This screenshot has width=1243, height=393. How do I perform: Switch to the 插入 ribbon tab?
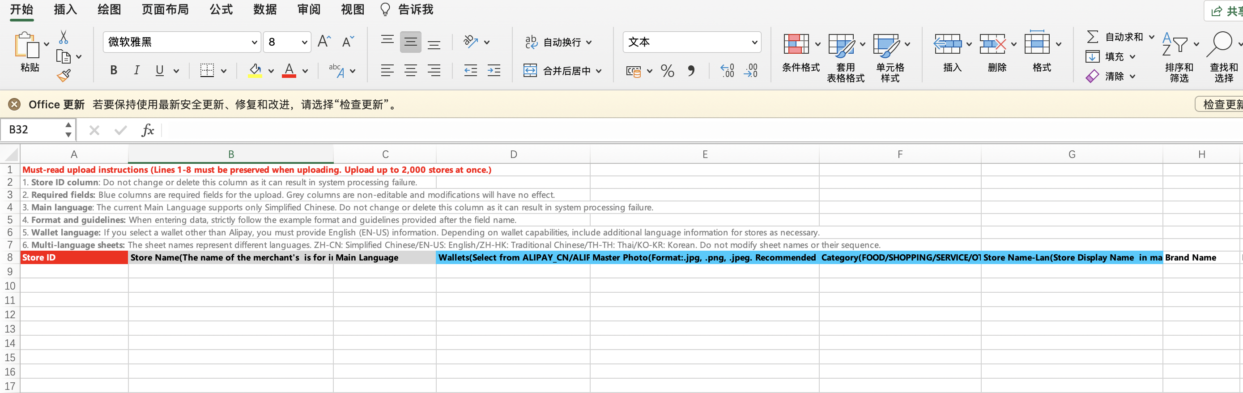(65, 10)
